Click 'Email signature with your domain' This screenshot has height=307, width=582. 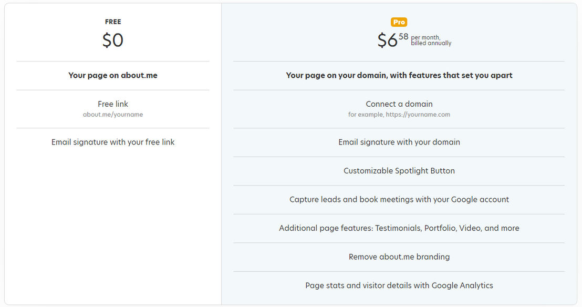(399, 142)
